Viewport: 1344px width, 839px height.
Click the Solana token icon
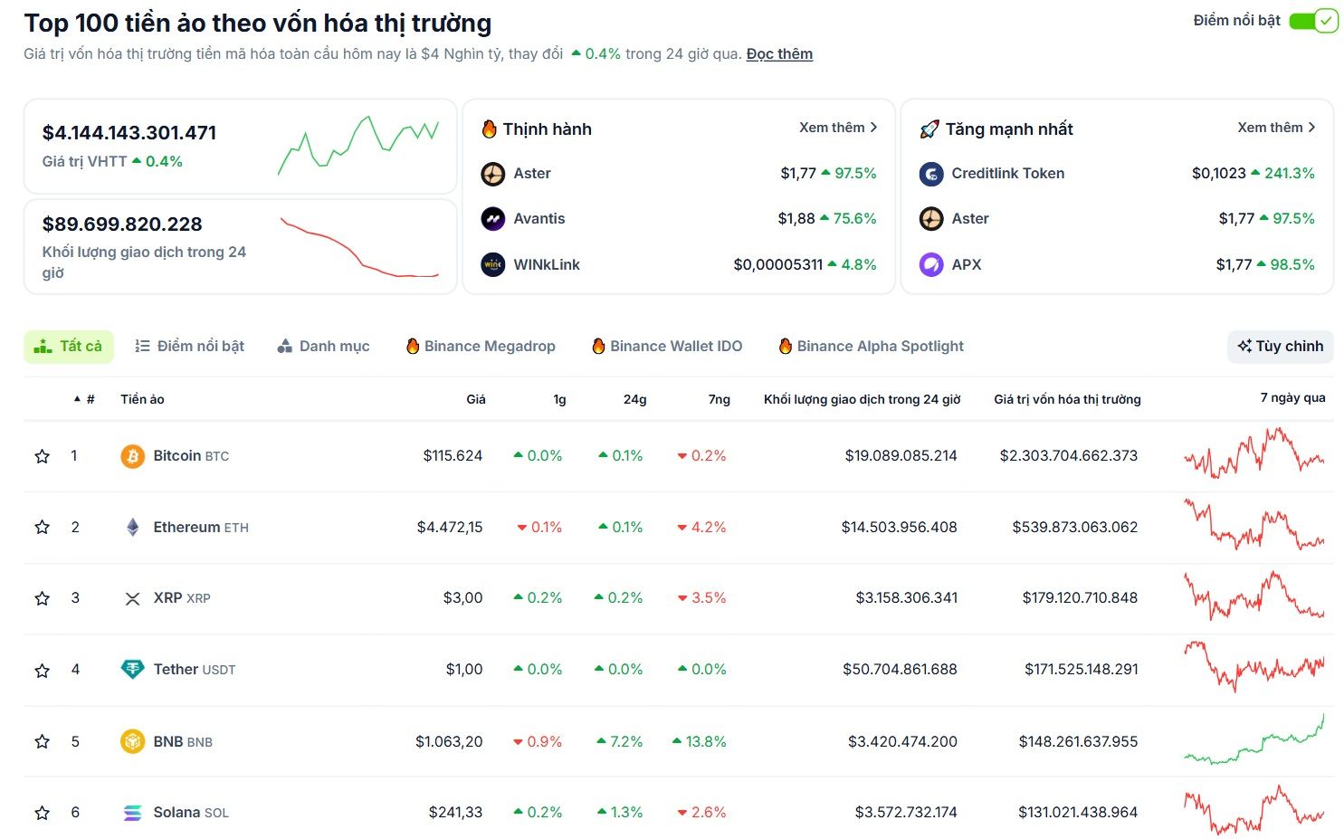132,812
